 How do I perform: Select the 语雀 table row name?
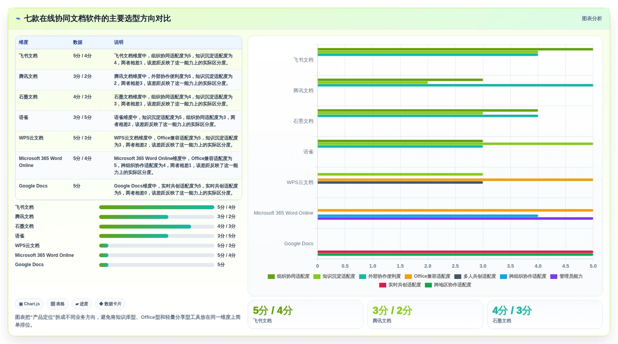(x=24, y=117)
